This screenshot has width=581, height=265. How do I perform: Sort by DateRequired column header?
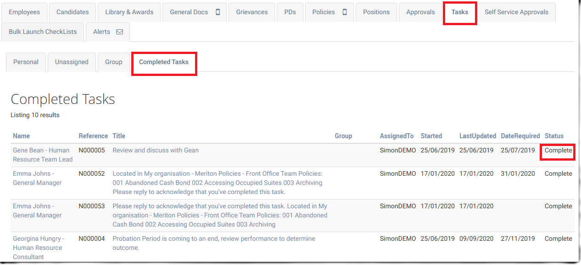[x=520, y=136]
